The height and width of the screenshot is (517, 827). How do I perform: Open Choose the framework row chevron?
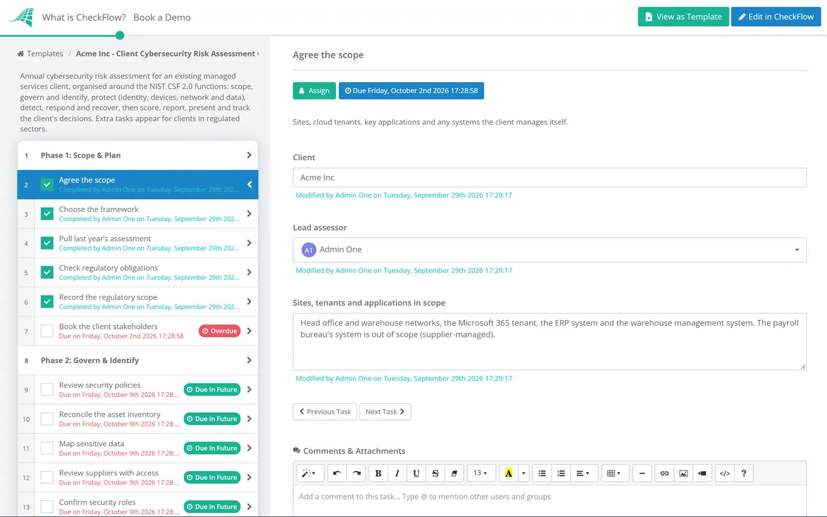click(249, 213)
